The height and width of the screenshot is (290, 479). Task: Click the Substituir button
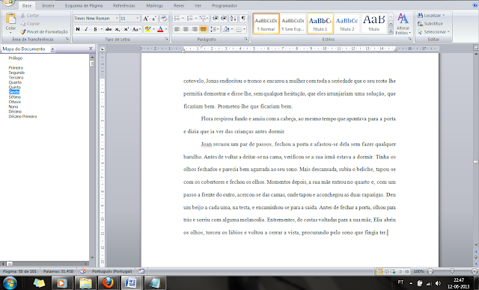point(430,23)
